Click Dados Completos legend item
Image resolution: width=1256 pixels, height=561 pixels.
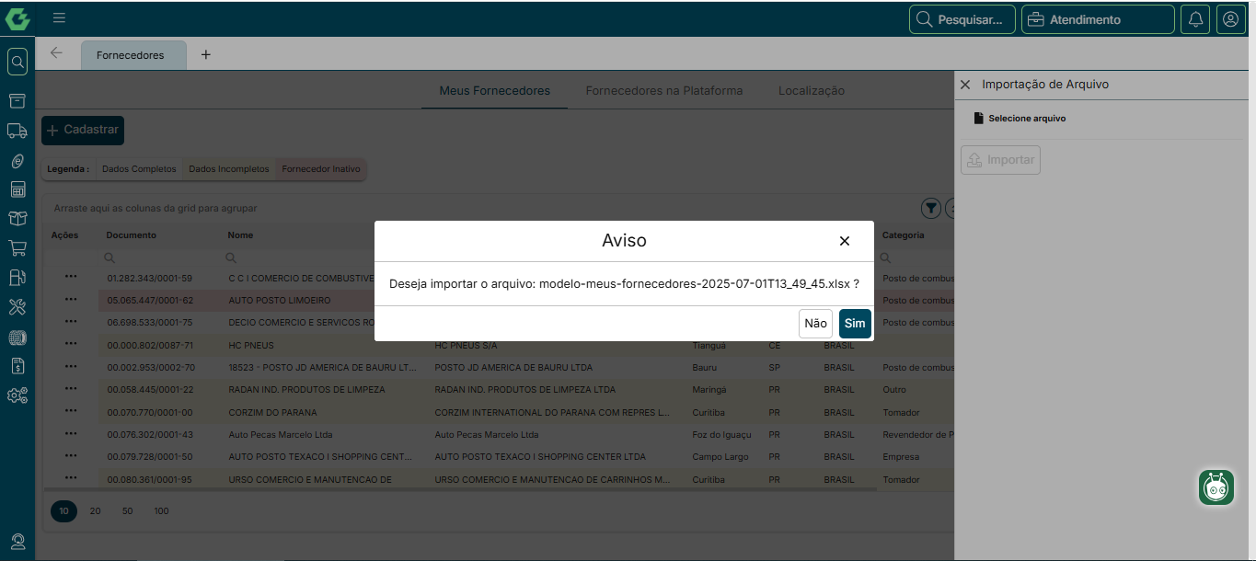[139, 169]
